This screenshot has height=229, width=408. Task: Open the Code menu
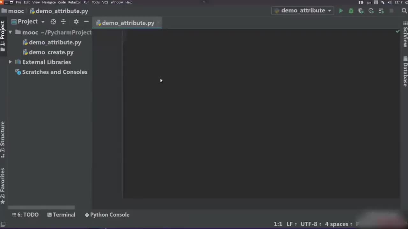[x=62, y=2]
